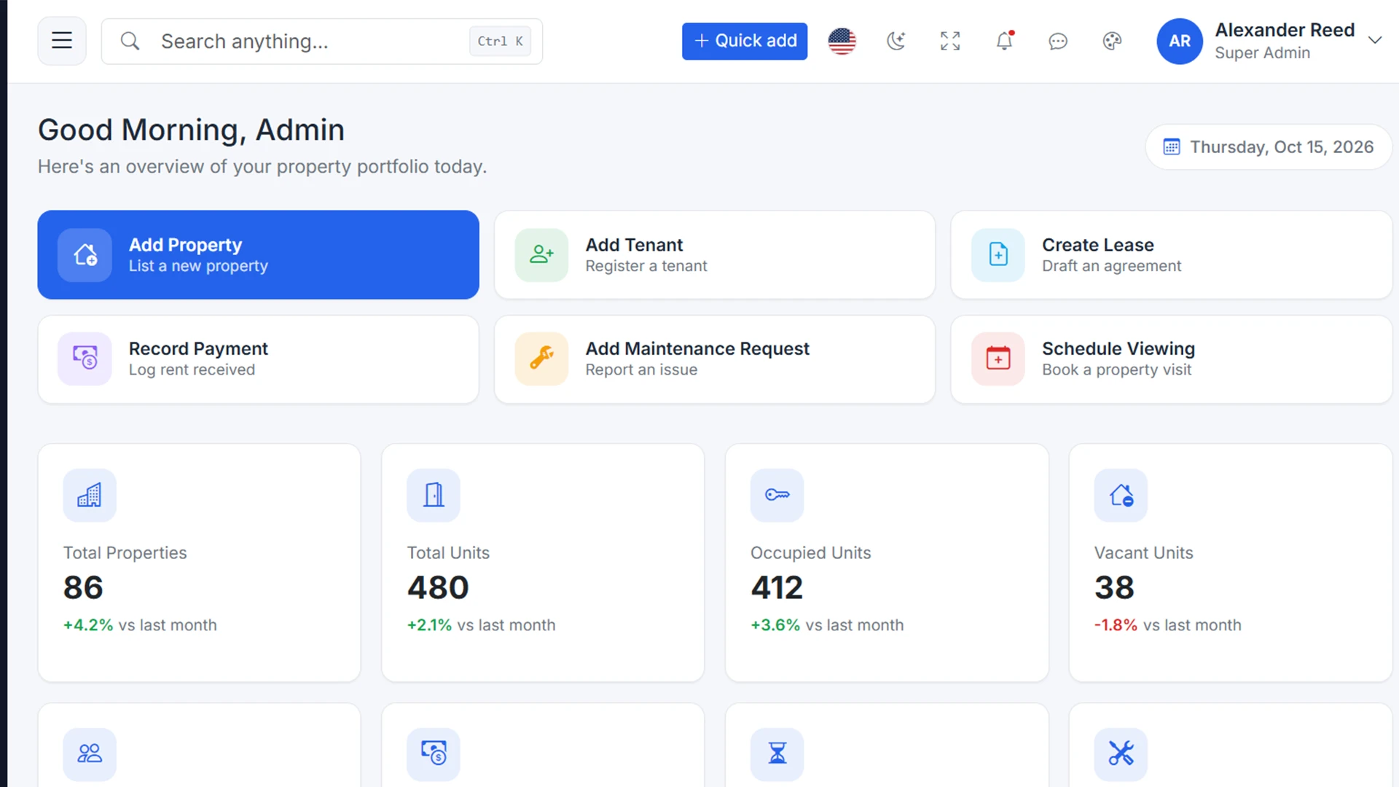Screen dimensions: 1399x787
Task: Click the Create Lease document icon
Action: point(998,255)
